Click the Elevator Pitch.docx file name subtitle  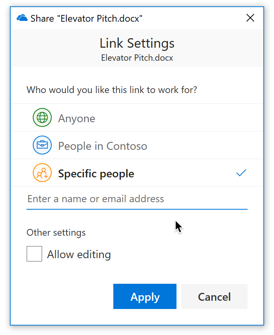(137, 58)
